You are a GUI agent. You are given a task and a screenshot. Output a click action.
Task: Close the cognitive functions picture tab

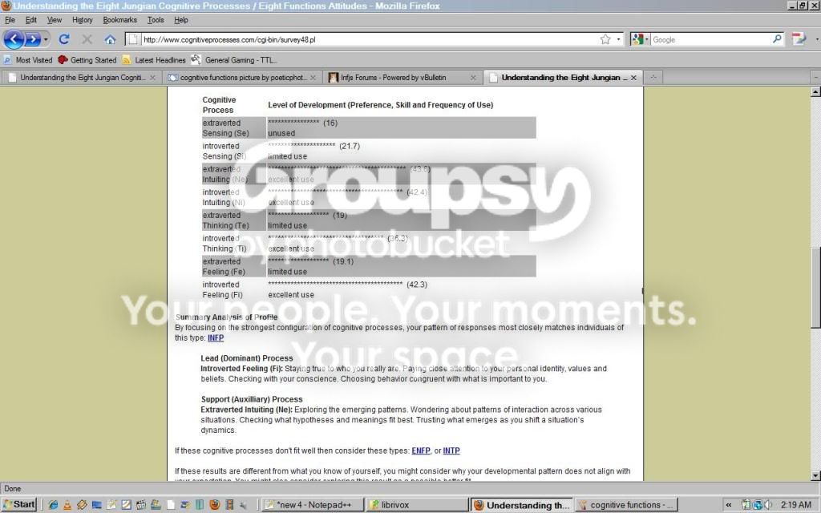[x=313, y=78]
